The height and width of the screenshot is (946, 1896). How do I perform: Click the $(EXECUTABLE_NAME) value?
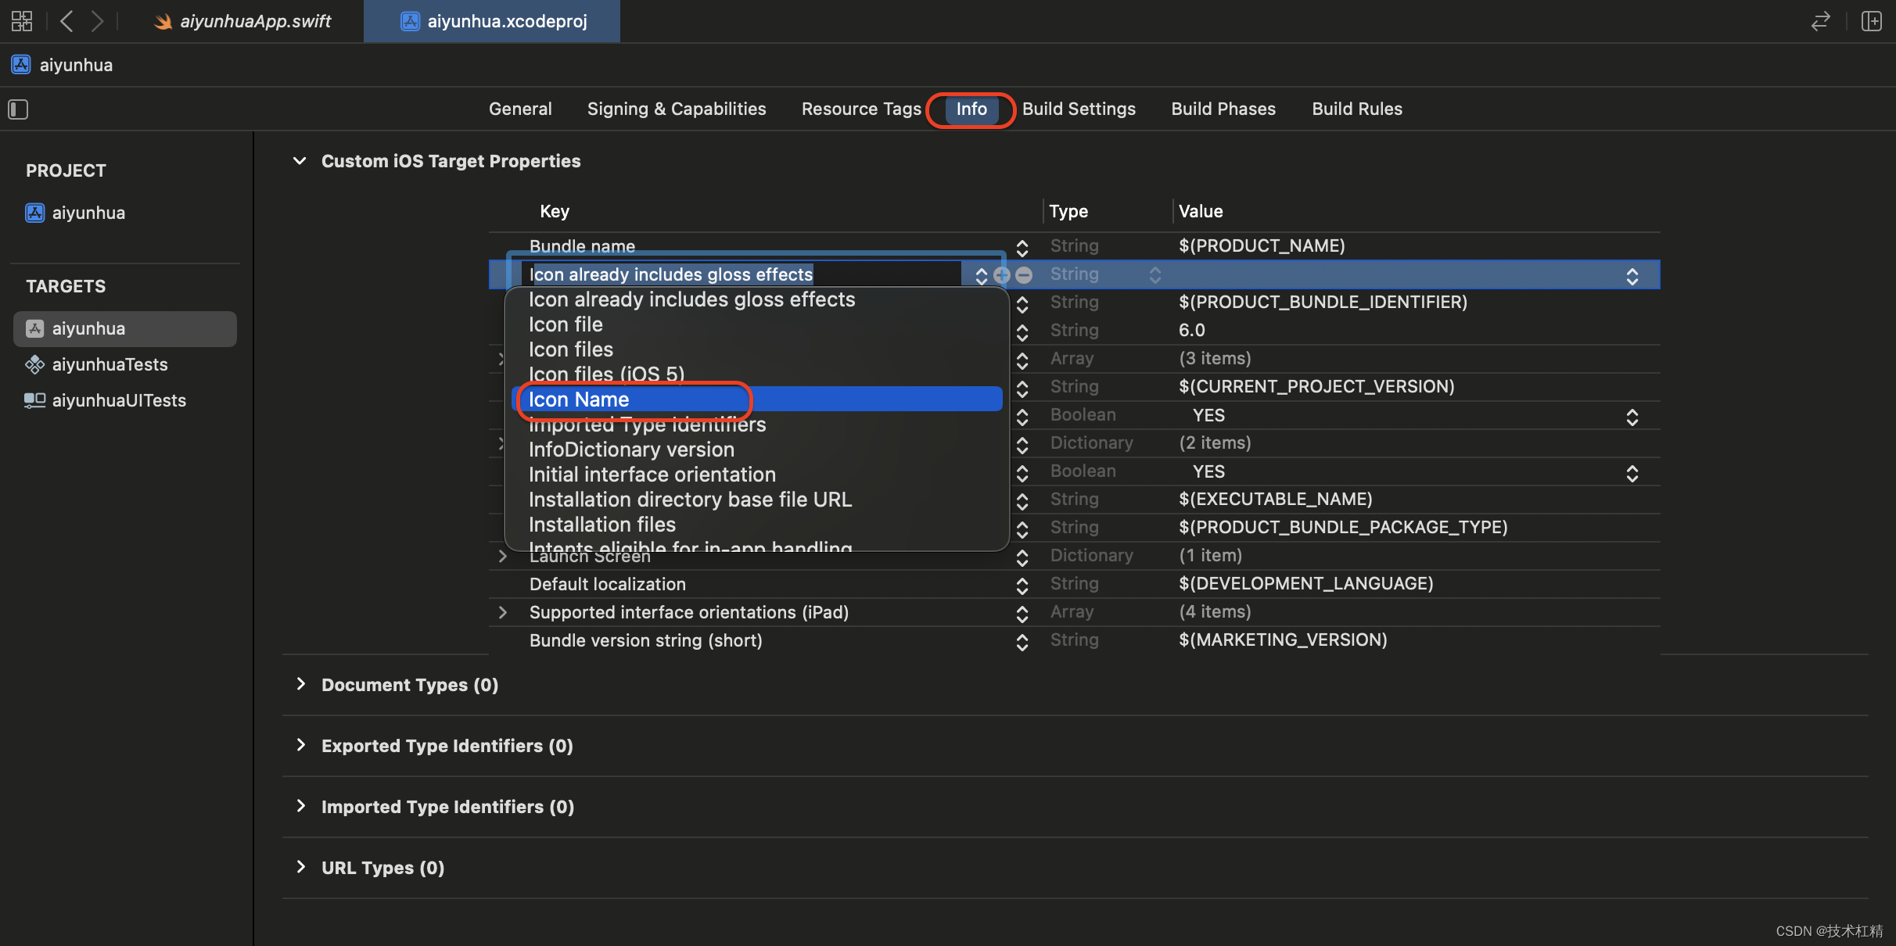pos(1275,499)
